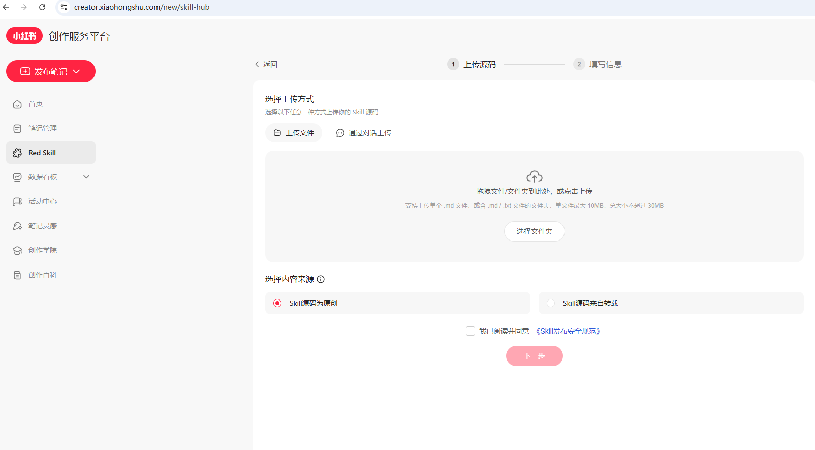
Task: Click the 创作学院 graduation cap icon
Action: (17, 251)
